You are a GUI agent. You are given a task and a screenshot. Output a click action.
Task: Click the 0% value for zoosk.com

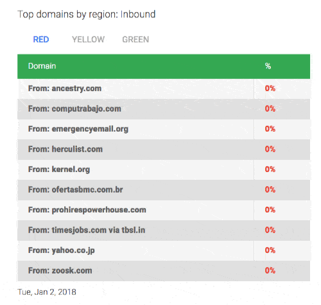click(270, 270)
